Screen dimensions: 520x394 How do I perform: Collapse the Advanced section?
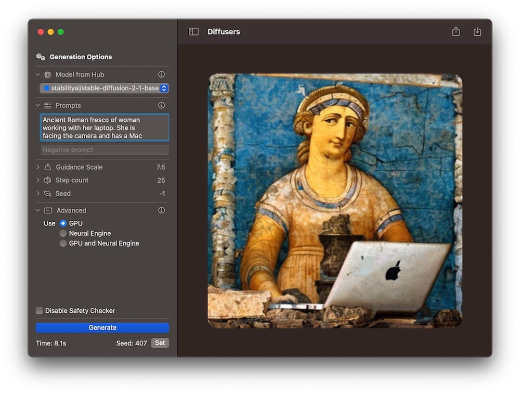point(37,210)
